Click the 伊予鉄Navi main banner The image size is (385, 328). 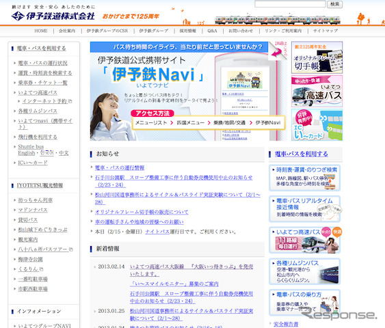pyautogui.click(x=188, y=91)
